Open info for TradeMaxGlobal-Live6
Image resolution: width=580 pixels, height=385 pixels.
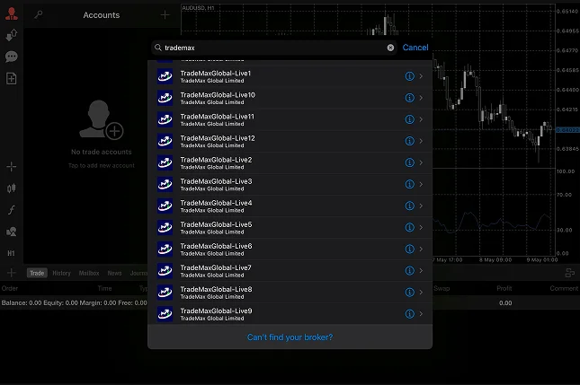click(x=409, y=249)
